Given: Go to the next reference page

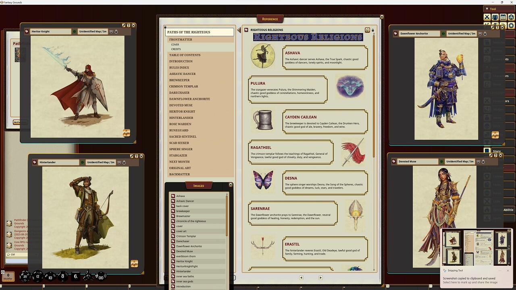Looking at the screenshot, I should [320, 278].
